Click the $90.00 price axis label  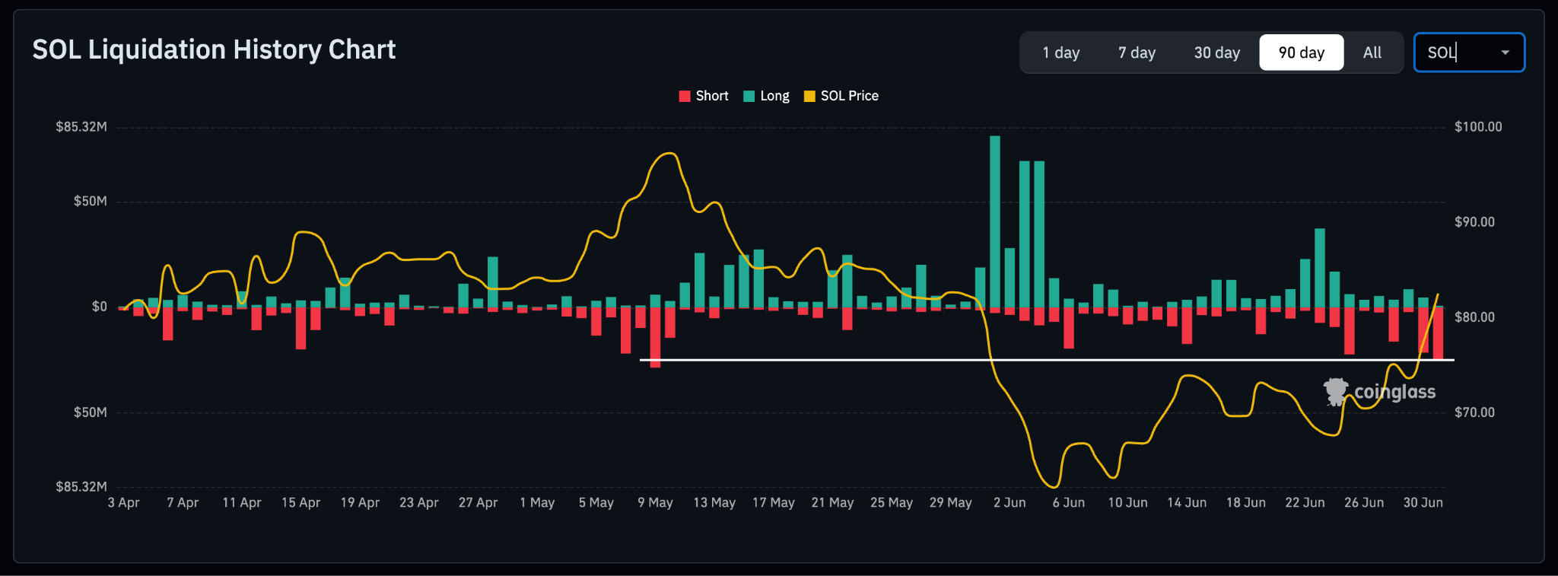tap(1474, 221)
